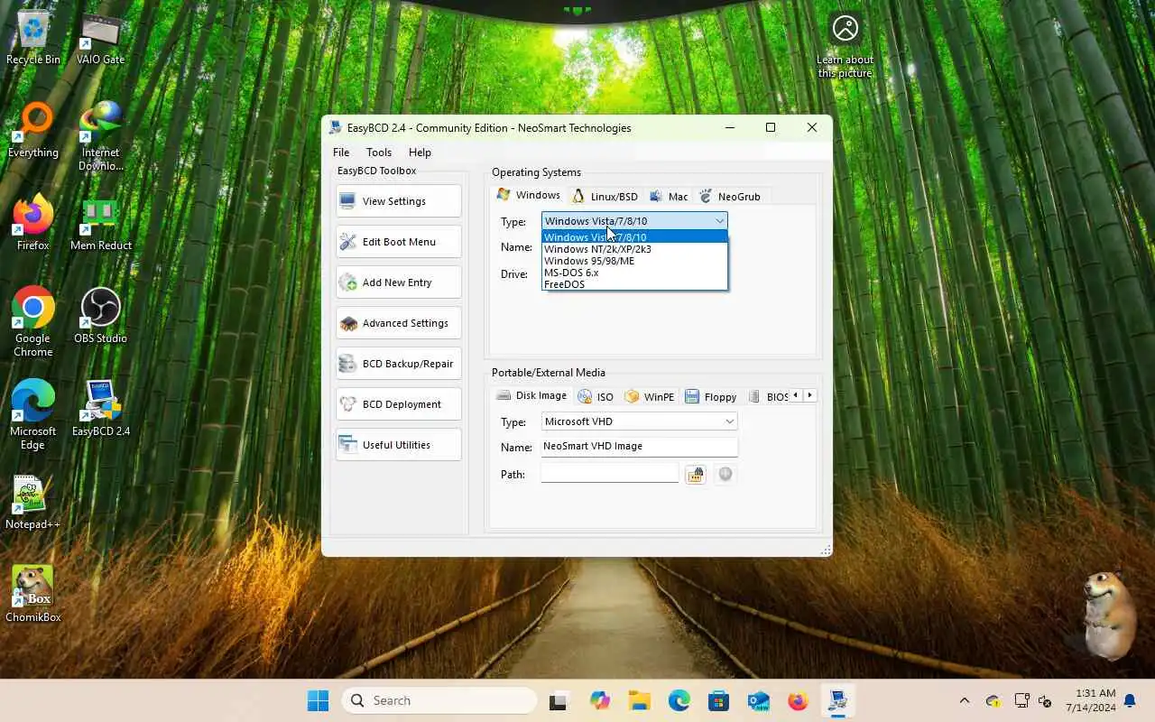Open the Microsoft VHD type dropdown

click(639, 421)
